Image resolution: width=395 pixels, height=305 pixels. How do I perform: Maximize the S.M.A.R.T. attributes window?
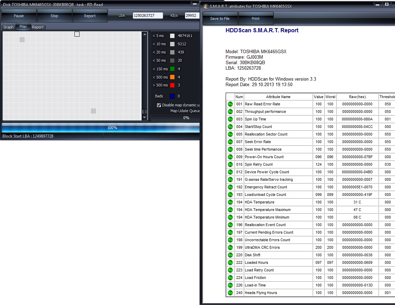[x=386, y=4]
